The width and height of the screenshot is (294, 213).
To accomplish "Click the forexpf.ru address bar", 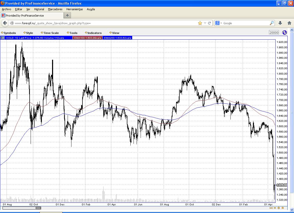I will click(x=102, y=23).
